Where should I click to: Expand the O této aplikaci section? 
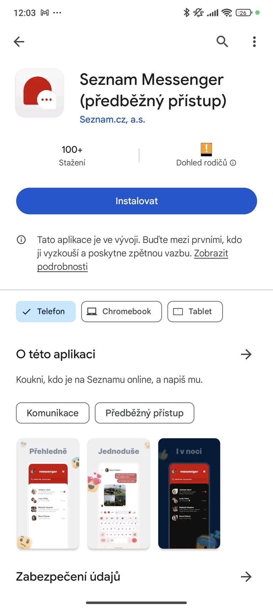tap(246, 354)
